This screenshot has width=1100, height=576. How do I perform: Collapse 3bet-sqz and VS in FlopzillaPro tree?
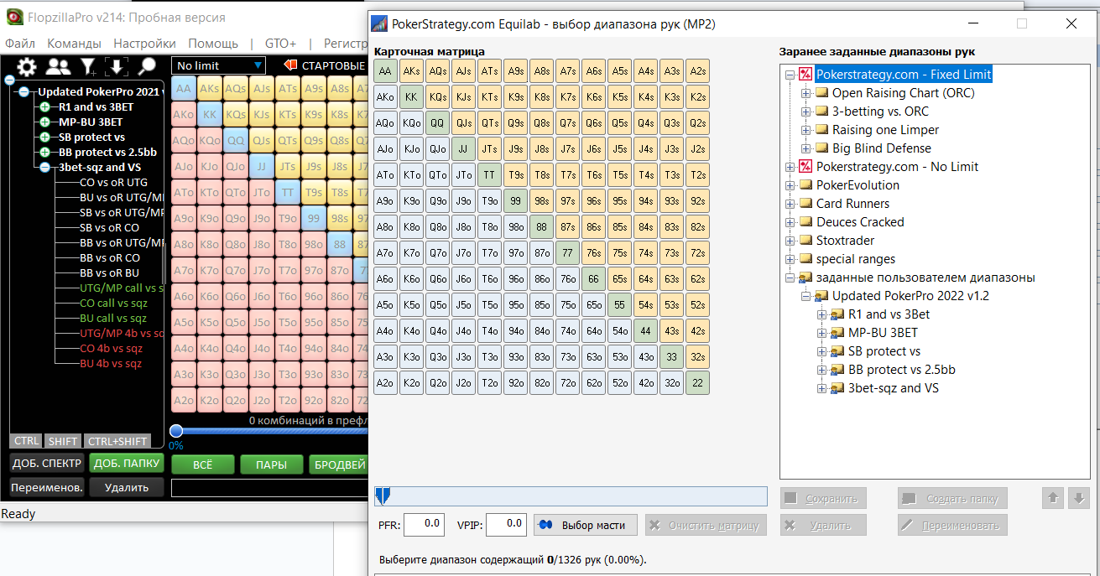(44, 168)
